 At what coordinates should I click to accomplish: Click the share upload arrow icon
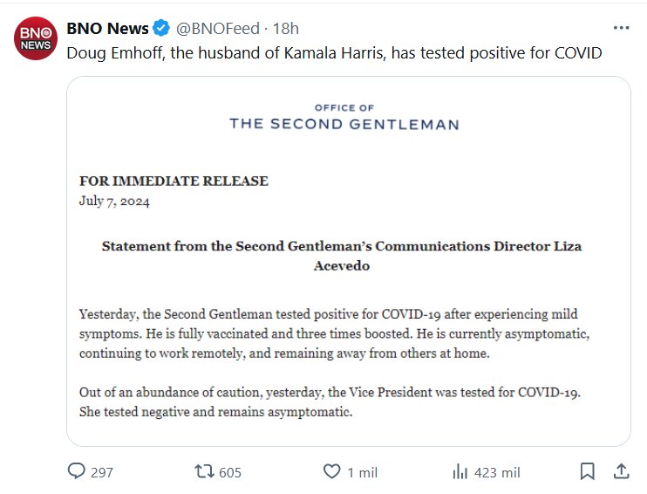point(621,471)
